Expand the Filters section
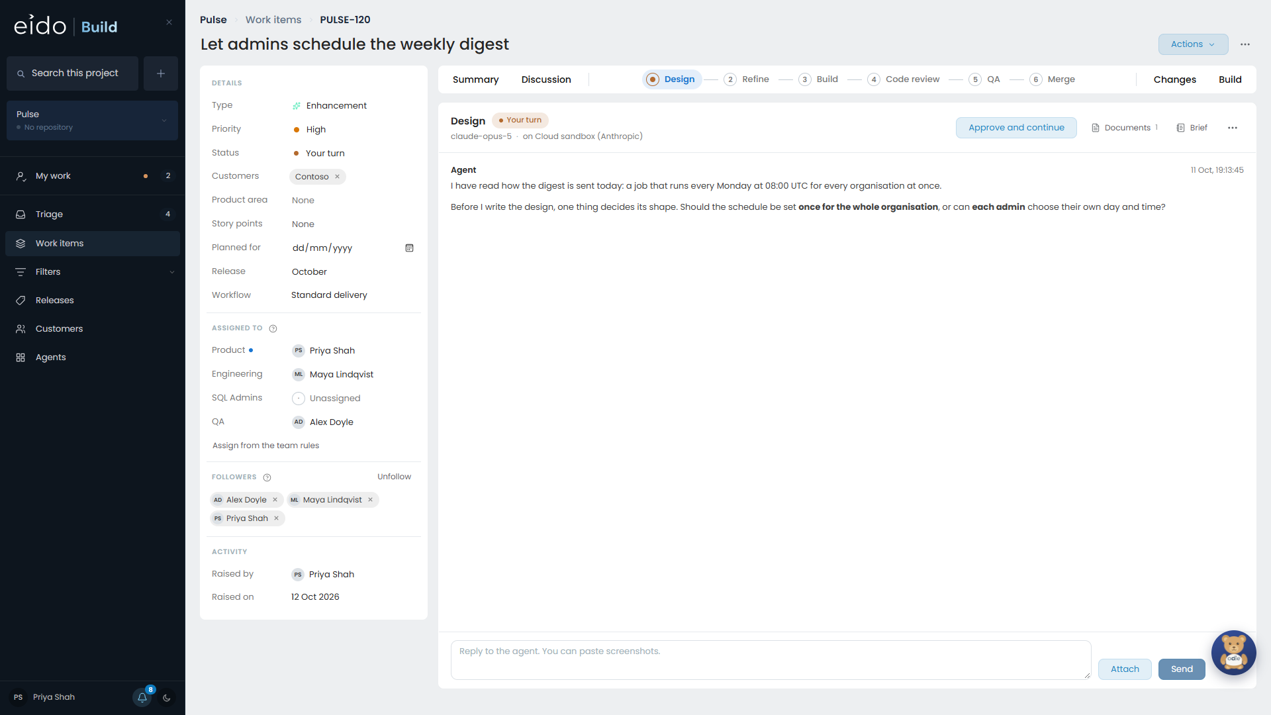The width and height of the screenshot is (1271, 715). pyautogui.click(x=92, y=272)
